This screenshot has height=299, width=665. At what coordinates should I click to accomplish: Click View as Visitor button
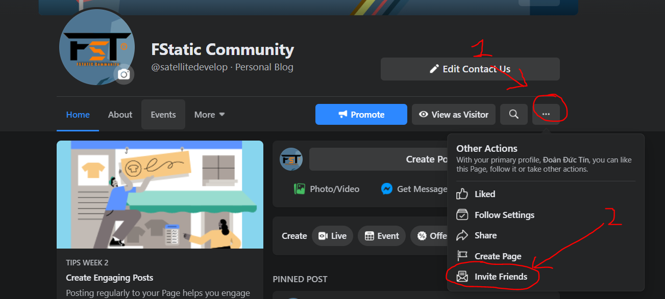point(454,115)
